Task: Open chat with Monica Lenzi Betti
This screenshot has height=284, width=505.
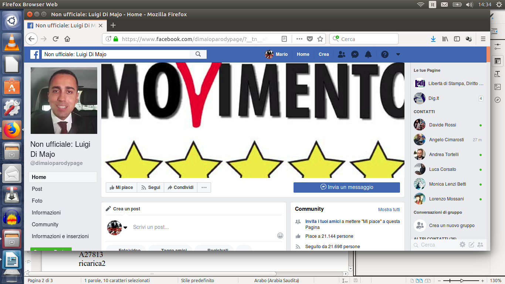Action: click(x=448, y=184)
